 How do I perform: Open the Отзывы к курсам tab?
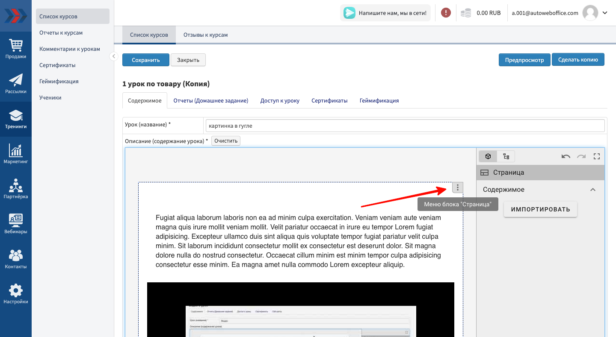205,35
